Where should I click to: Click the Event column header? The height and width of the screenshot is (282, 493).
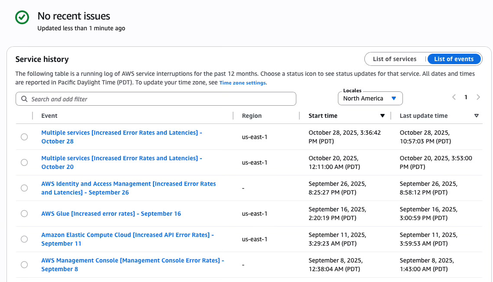(49, 116)
